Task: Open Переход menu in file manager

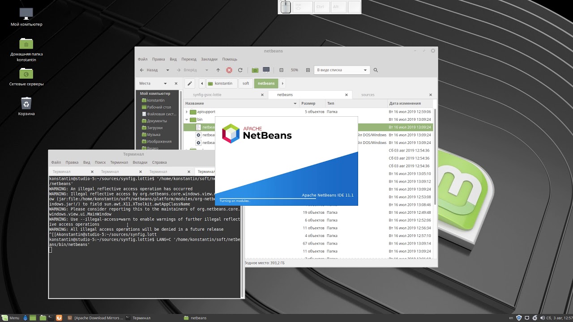Action: tap(189, 59)
